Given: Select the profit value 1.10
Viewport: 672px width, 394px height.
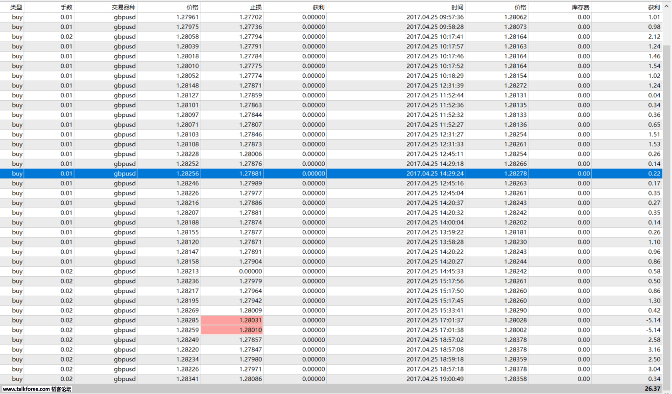Looking at the screenshot, I should 654,242.
